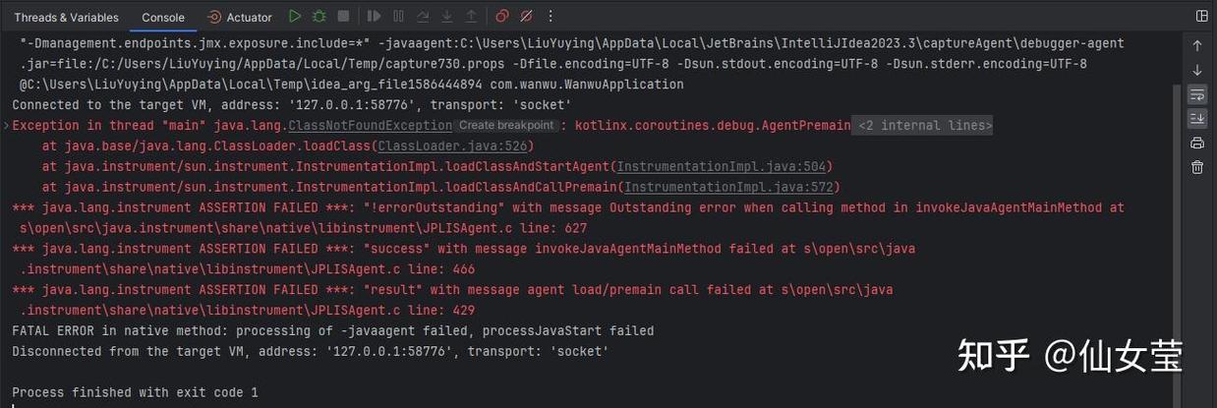Click the green bug Debug rerun icon

[319, 17]
